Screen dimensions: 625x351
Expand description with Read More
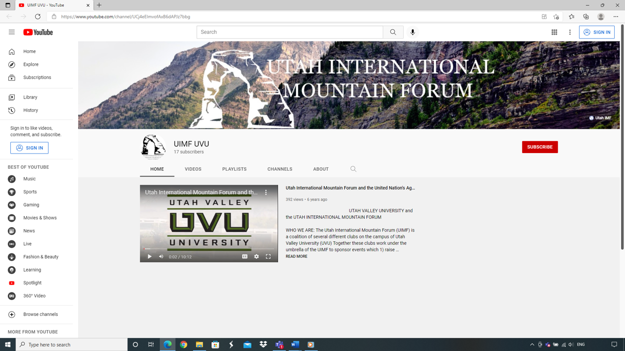click(296, 256)
